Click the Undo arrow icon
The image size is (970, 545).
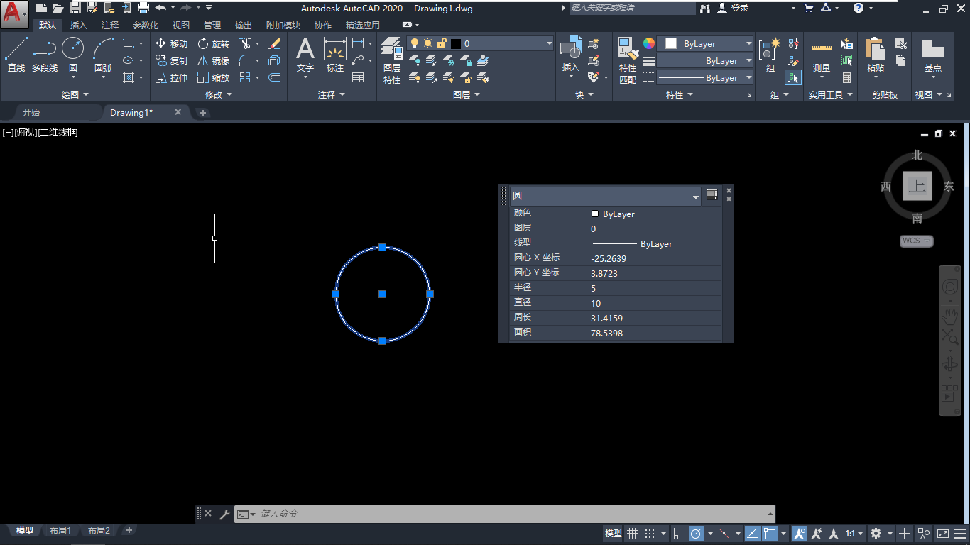point(160,8)
